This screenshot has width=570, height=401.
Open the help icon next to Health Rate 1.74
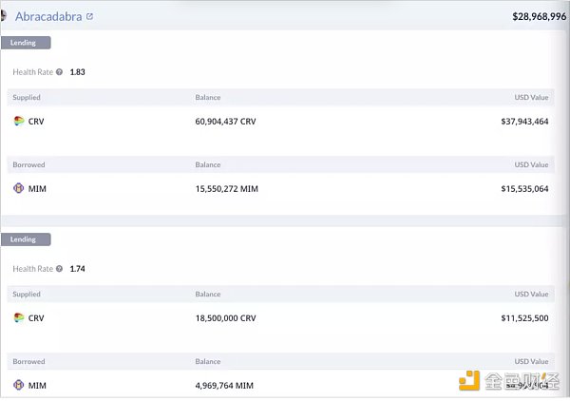[x=59, y=269]
